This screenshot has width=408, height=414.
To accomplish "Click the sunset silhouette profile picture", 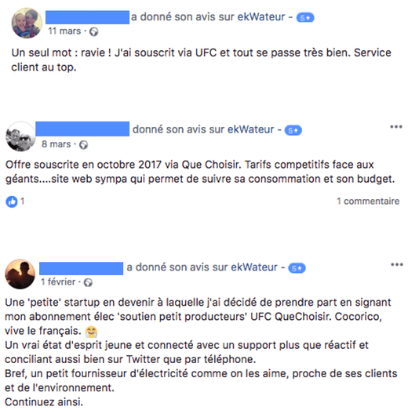I will [20, 274].
